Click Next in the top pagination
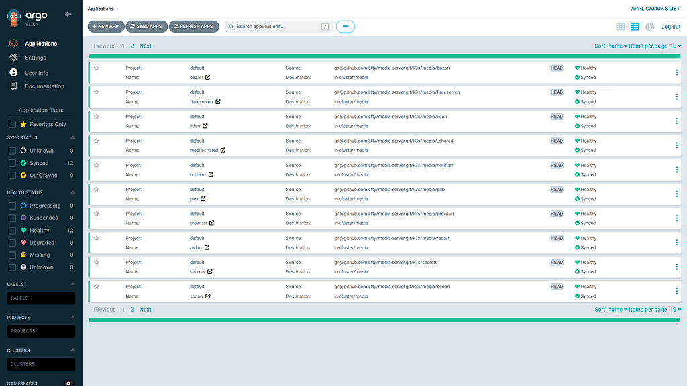This screenshot has height=386, width=687. pyautogui.click(x=145, y=46)
